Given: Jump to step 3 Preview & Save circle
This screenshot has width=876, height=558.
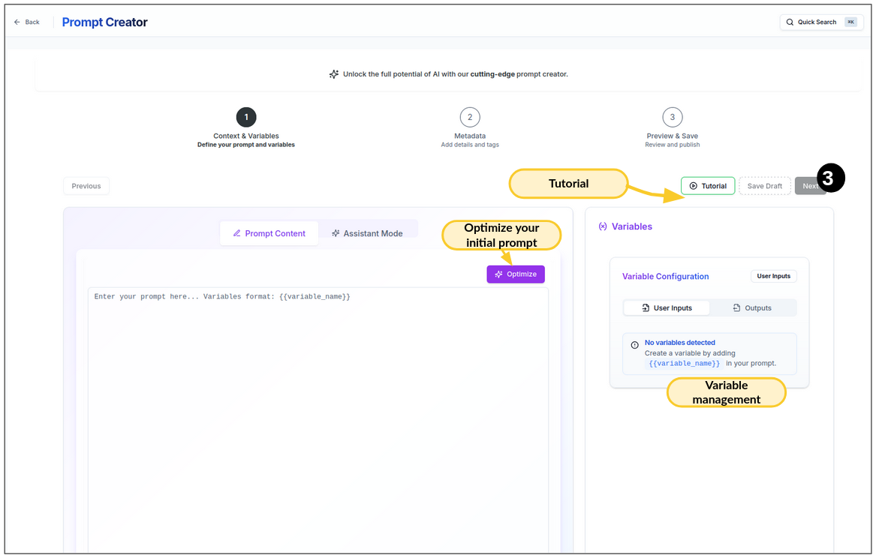Looking at the screenshot, I should 672,117.
